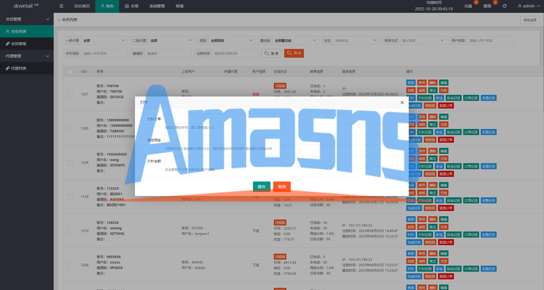Screen dimensions: 544x290
Task: Click the refresh icon in top bar
Action: pos(505,6)
